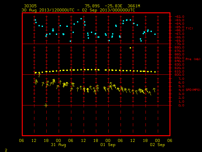The height and width of the screenshot is (152, 202).
Task: Click the page number 2 at bottom left
Action: coord(6,150)
